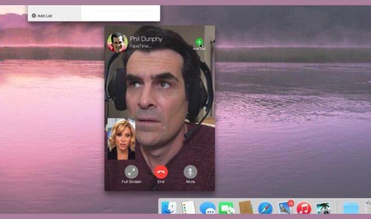Screen dimensions: 371x219
Task: Open iPhoto palm tree icon in Dock
Action: click(323, 208)
